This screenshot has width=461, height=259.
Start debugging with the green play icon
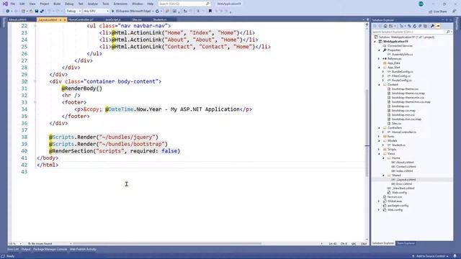[x=113, y=12]
